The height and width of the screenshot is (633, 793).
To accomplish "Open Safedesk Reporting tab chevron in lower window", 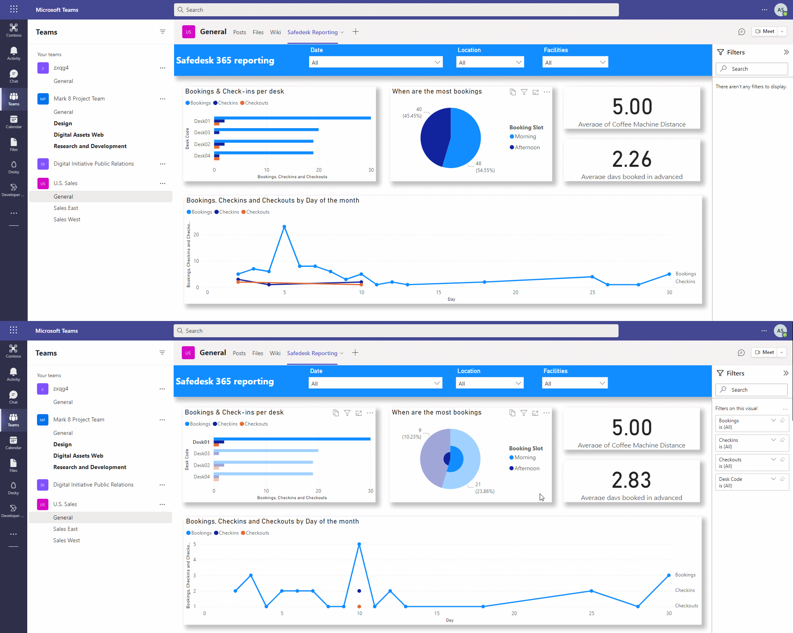I will pos(342,353).
